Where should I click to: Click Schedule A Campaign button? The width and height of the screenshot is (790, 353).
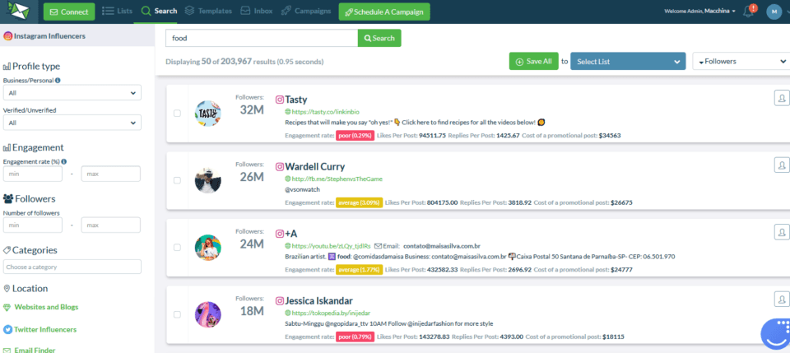point(384,12)
